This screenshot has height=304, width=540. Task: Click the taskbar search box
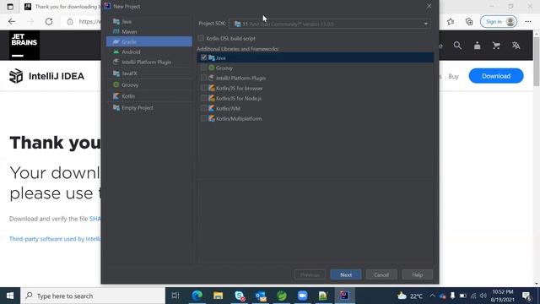(x=93, y=296)
